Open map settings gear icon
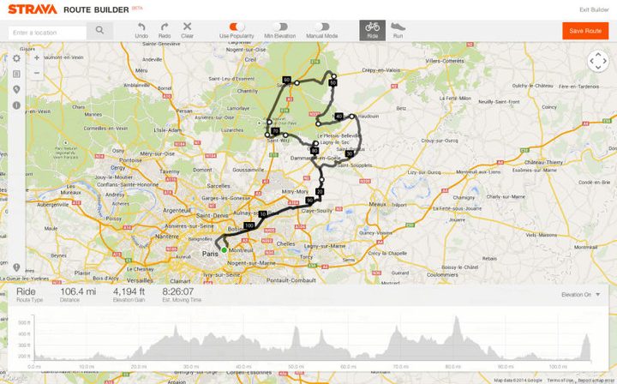 coord(16,58)
